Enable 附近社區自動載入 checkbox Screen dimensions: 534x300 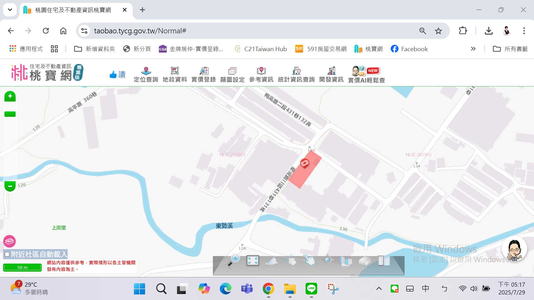click(x=7, y=254)
